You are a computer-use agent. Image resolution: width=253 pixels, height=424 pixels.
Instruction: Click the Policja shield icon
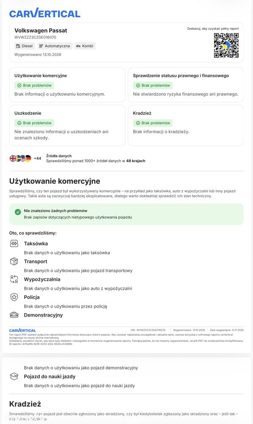point(14,297)
